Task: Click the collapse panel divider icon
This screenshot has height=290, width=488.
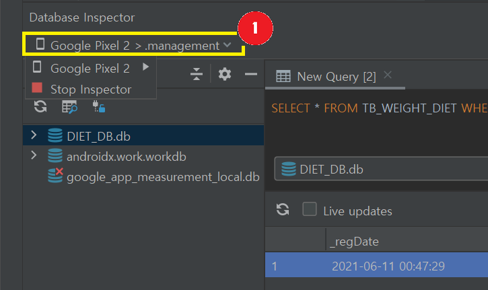Action: point(197,74)
